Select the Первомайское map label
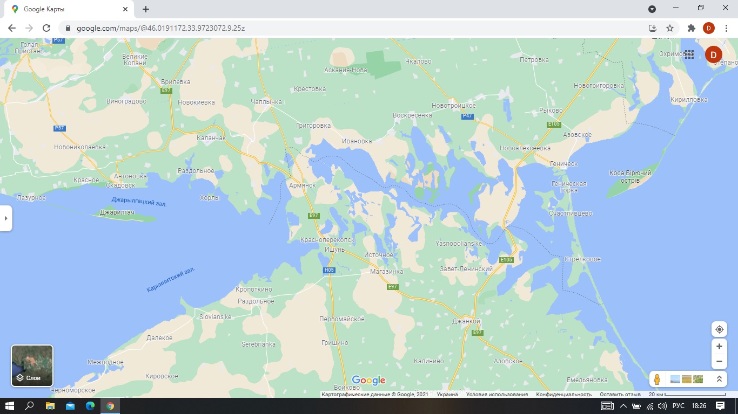The image size is (738, 414). tap(342, 319)
